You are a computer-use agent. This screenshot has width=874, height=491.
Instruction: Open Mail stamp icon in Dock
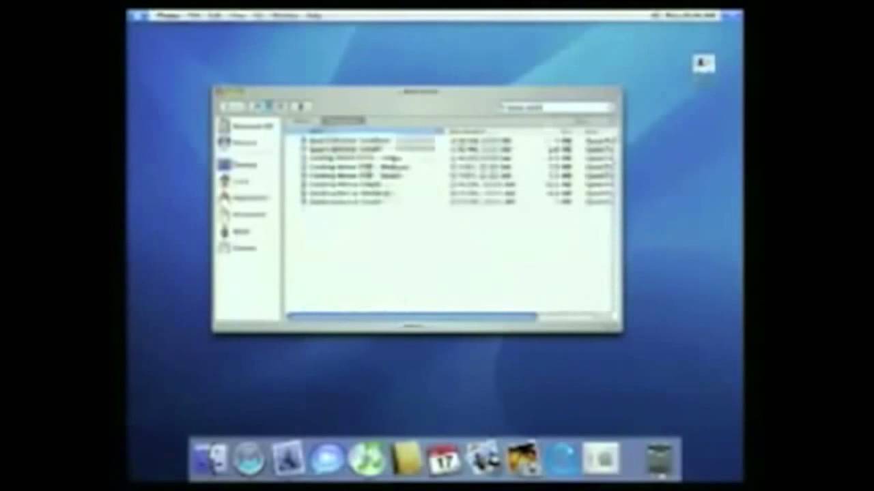click(288, 459)
